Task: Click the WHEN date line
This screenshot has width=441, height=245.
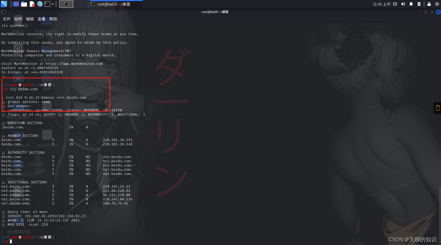Action: click(40, 220)
